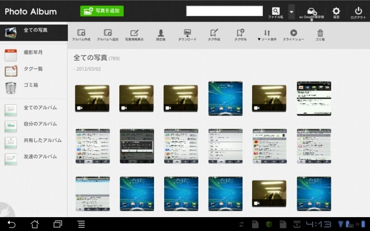
Task: Open ゴミ箱 in the left sidebar
Action: 34,87
